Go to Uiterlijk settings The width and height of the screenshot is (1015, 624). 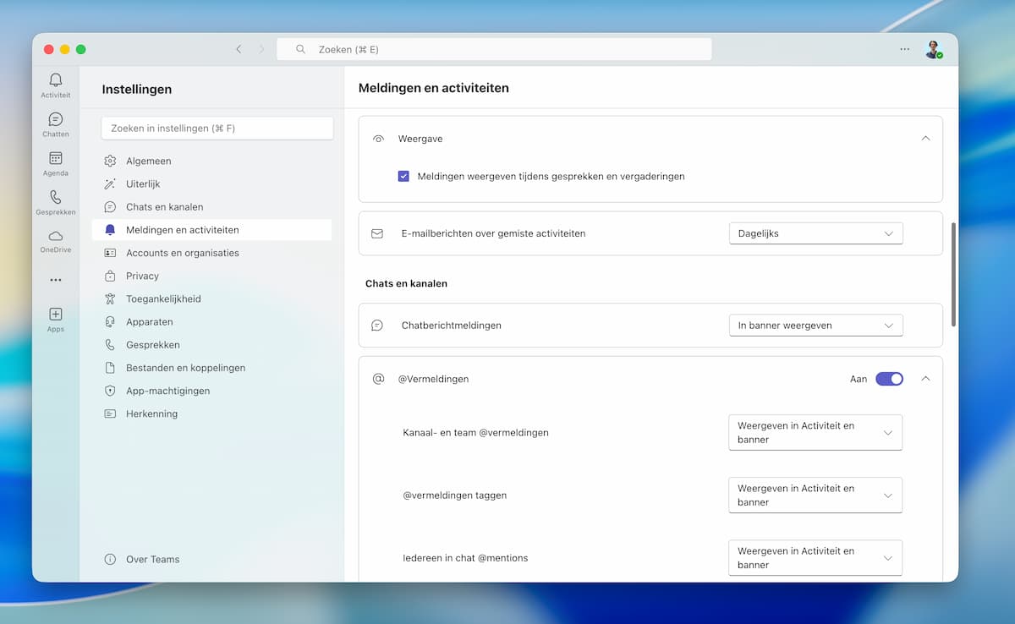[x=142, y=183]
